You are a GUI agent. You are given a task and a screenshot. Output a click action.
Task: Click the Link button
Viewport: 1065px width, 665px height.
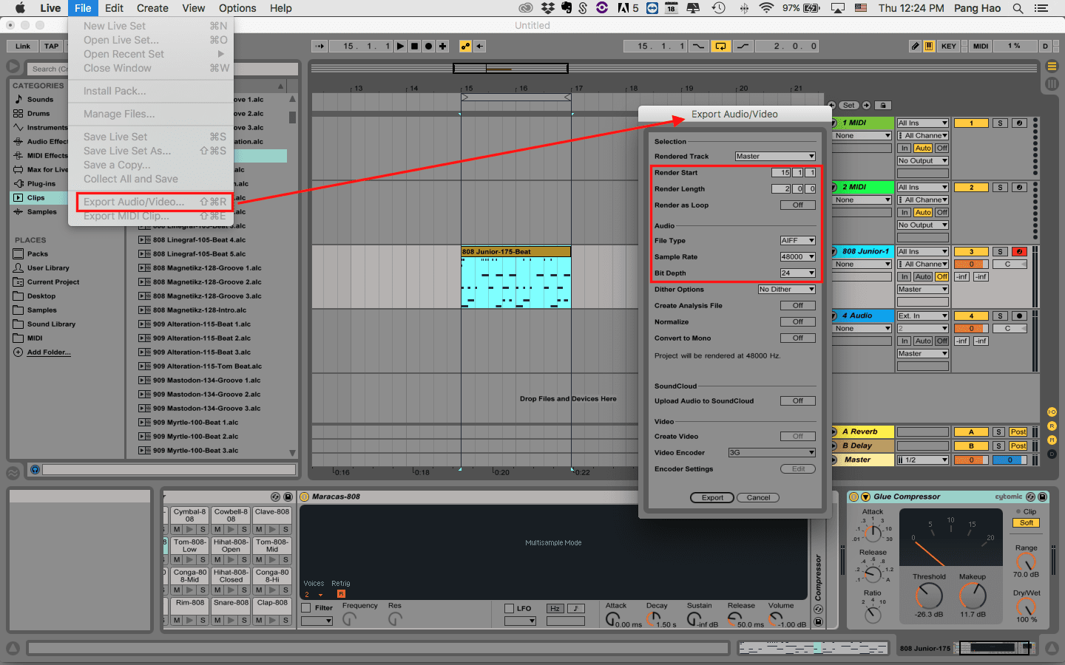23,46
